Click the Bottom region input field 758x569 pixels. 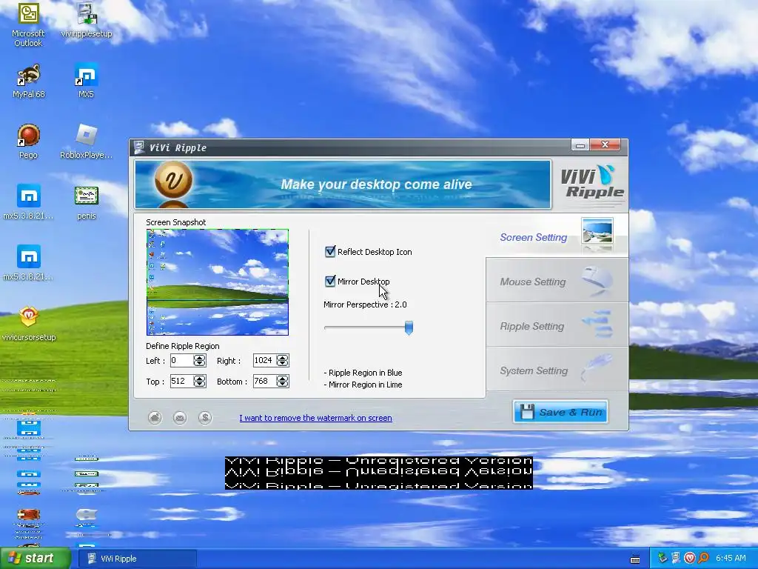point(265,382)
